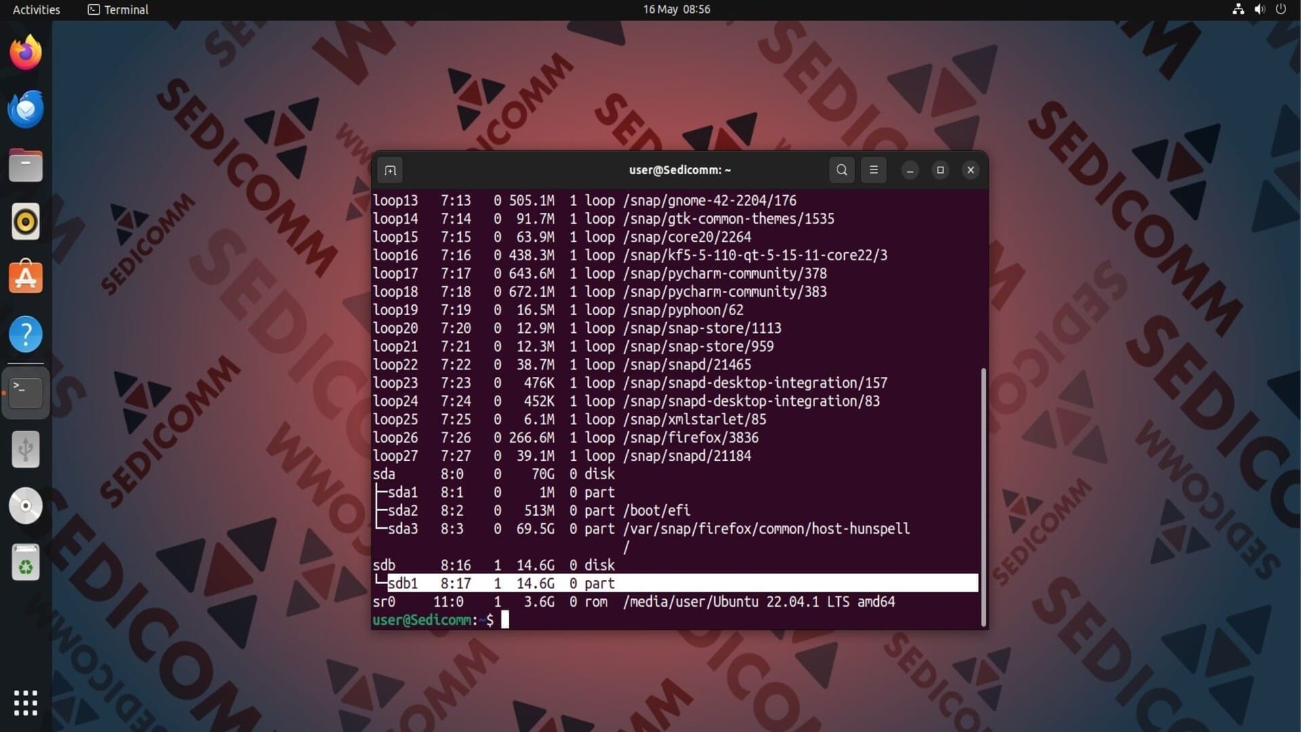The height and width of the screenshot is (732, 1301).
Task: Open the mounted disc icon in dock
Action: [x=26, y=506]
